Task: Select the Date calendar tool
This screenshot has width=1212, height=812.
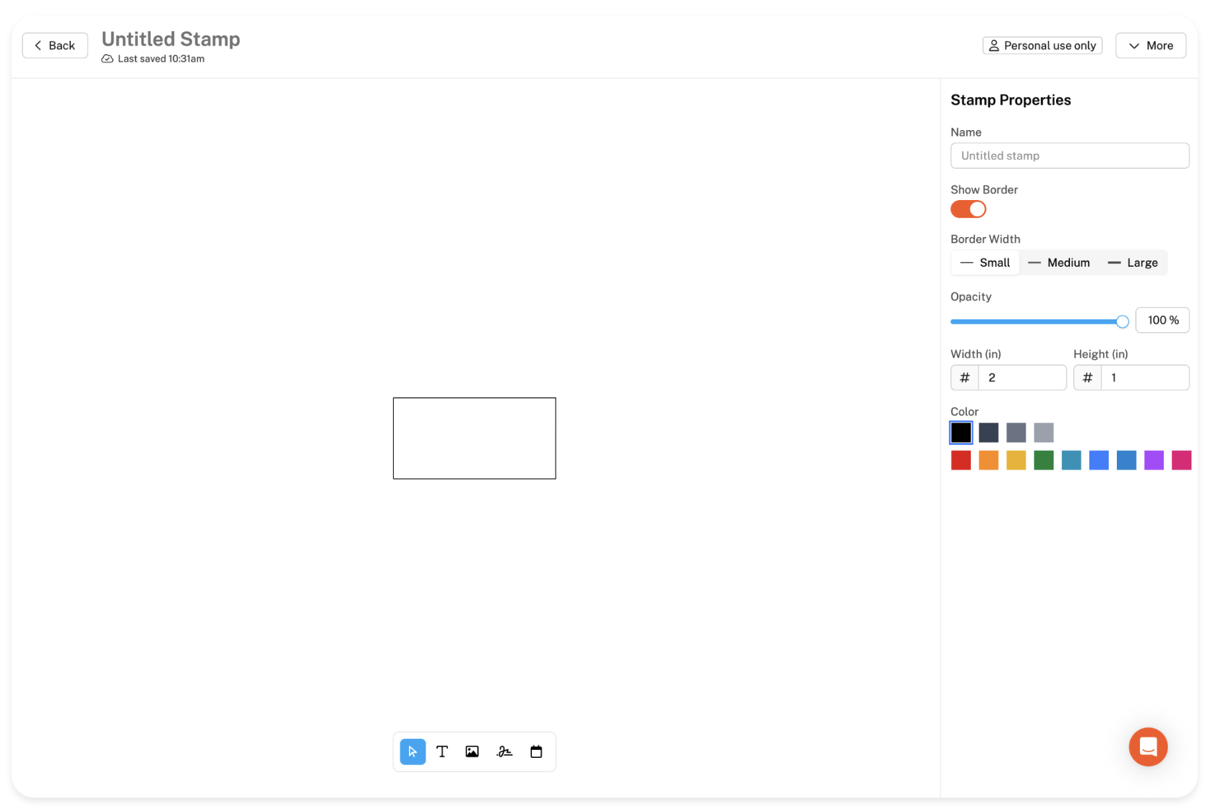Action: (536, 751)
